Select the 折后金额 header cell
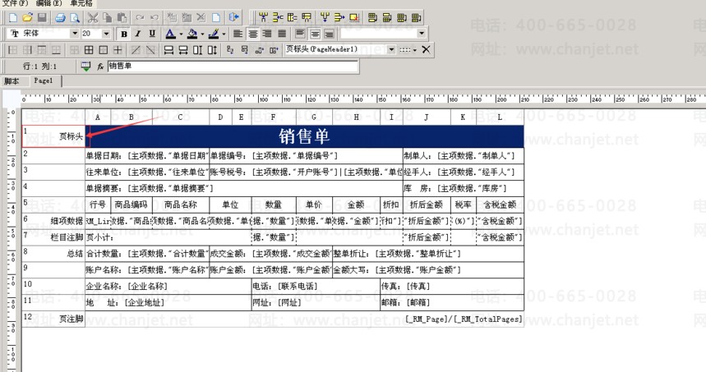 [427, 204]
